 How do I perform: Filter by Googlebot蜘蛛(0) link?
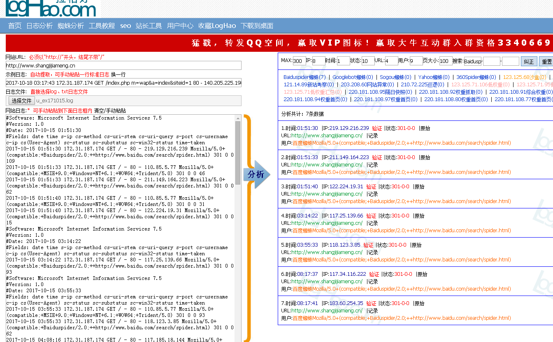pyautogui.click(x=353, y=77)
